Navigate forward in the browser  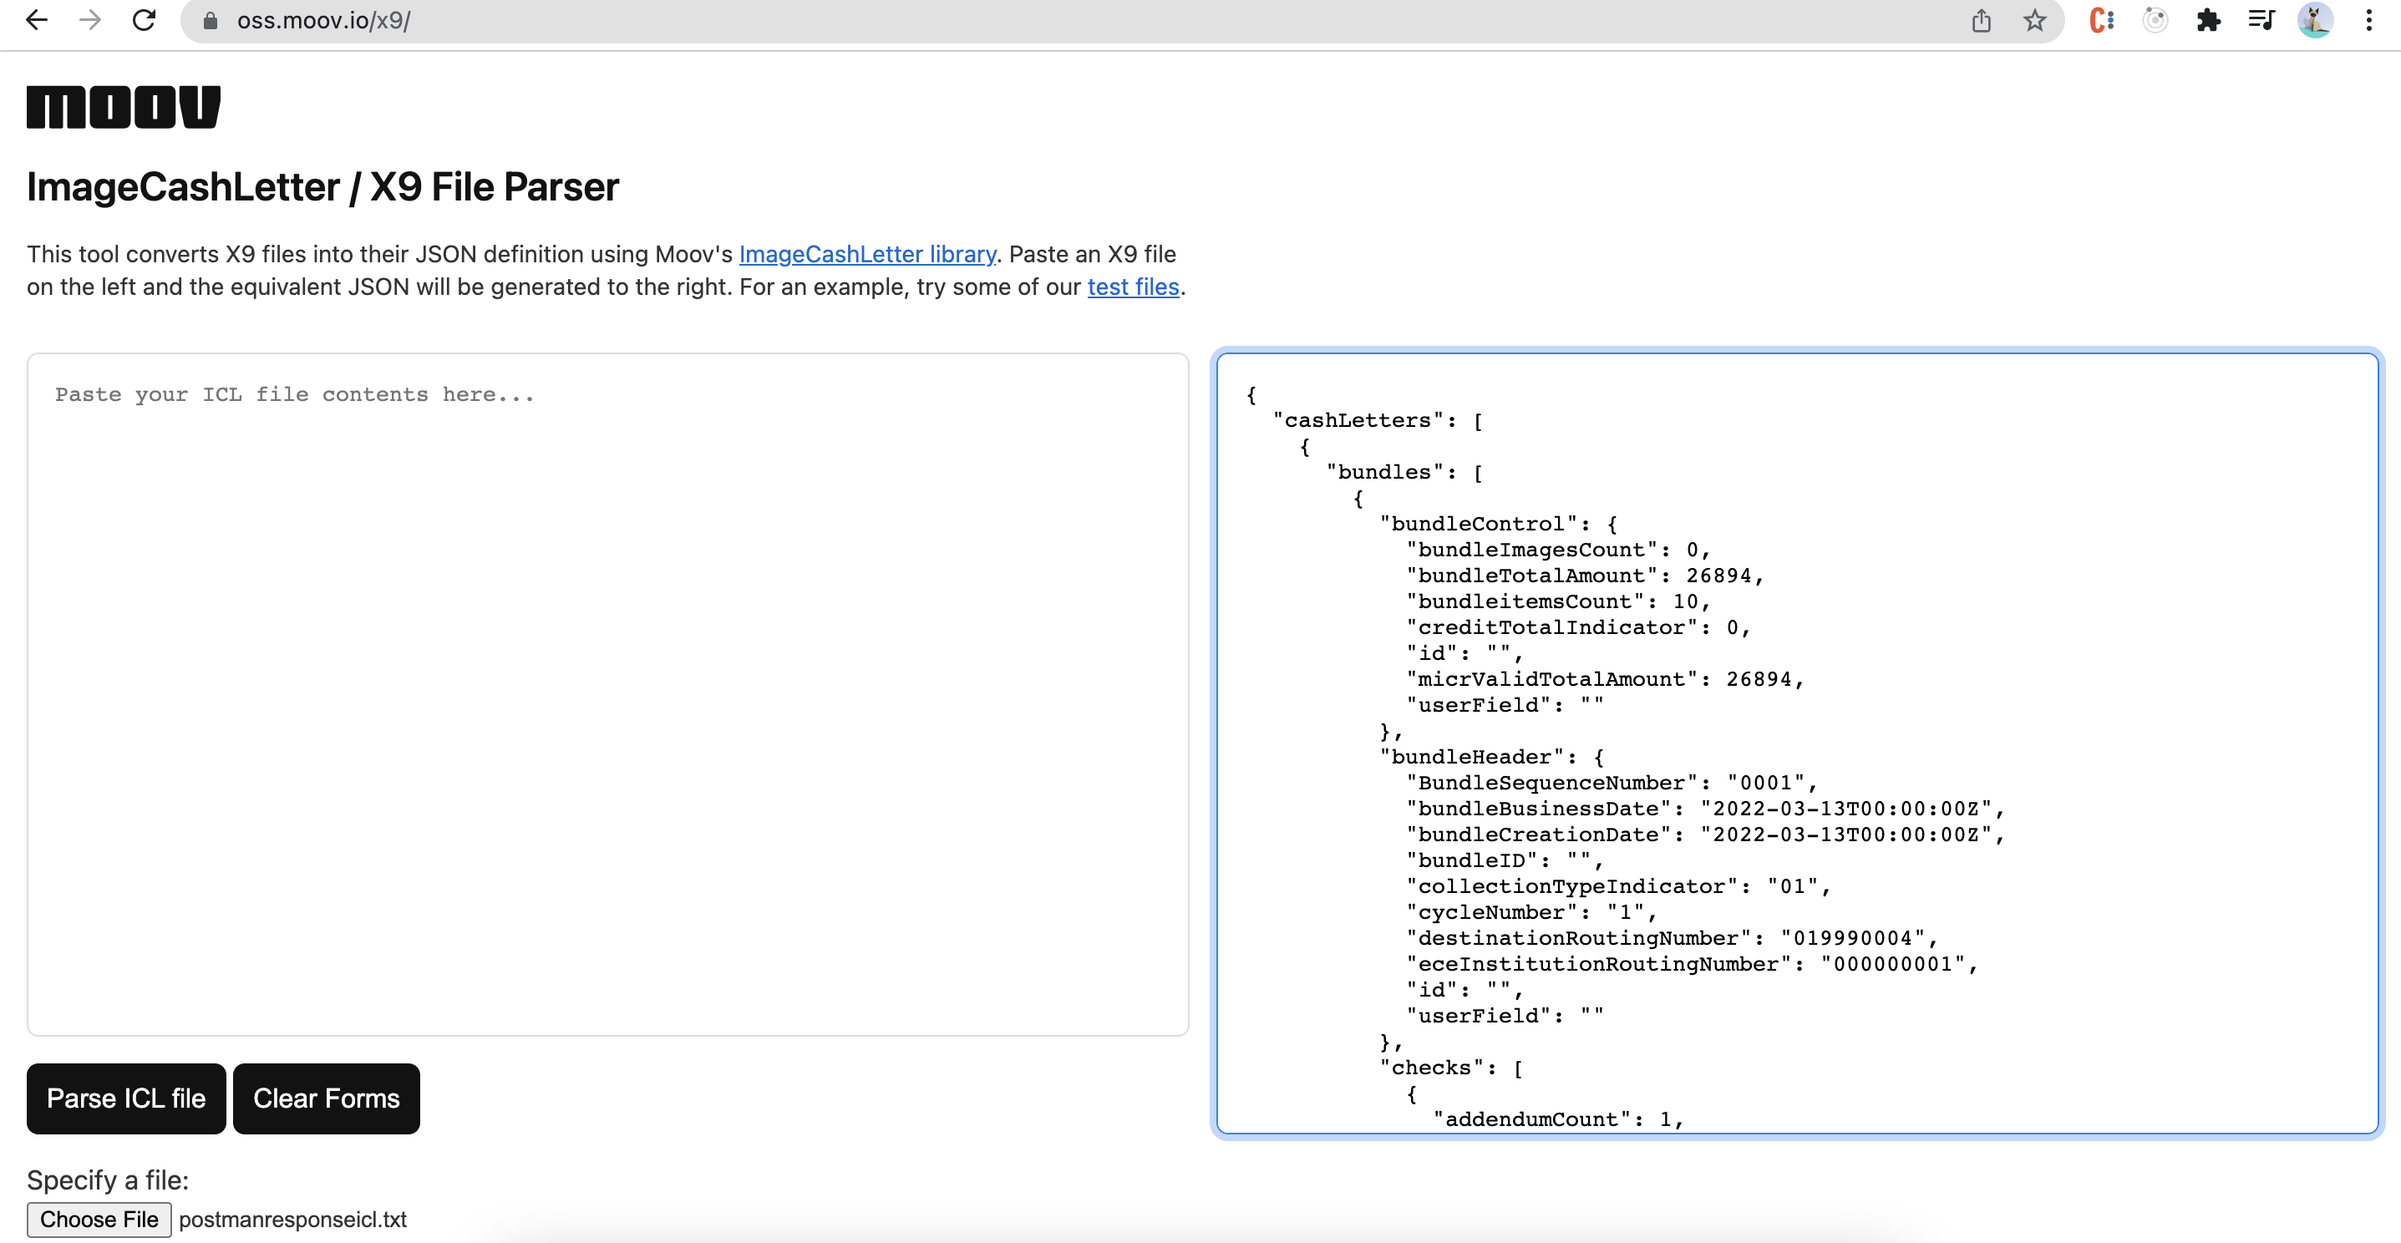pyautogui.click(x=90, y=19)
